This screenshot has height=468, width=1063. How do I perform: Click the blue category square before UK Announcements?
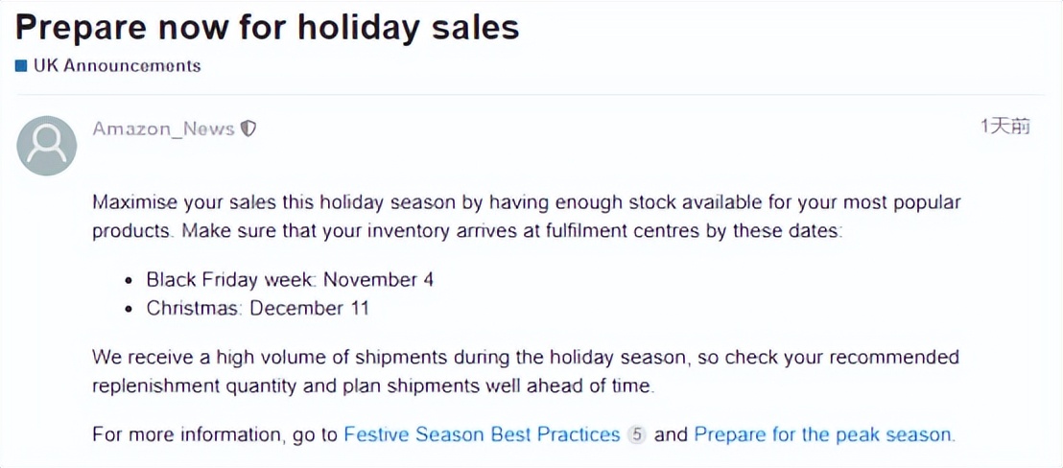point(21,66)
